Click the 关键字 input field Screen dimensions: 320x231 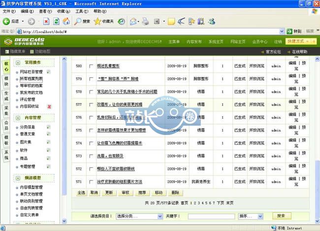(x=211, y=216)
